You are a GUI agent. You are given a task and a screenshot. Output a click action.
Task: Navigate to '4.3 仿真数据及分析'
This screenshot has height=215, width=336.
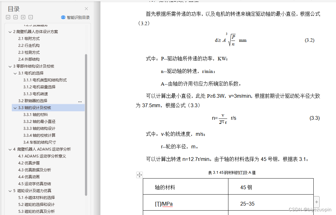[x=35, y=170]
